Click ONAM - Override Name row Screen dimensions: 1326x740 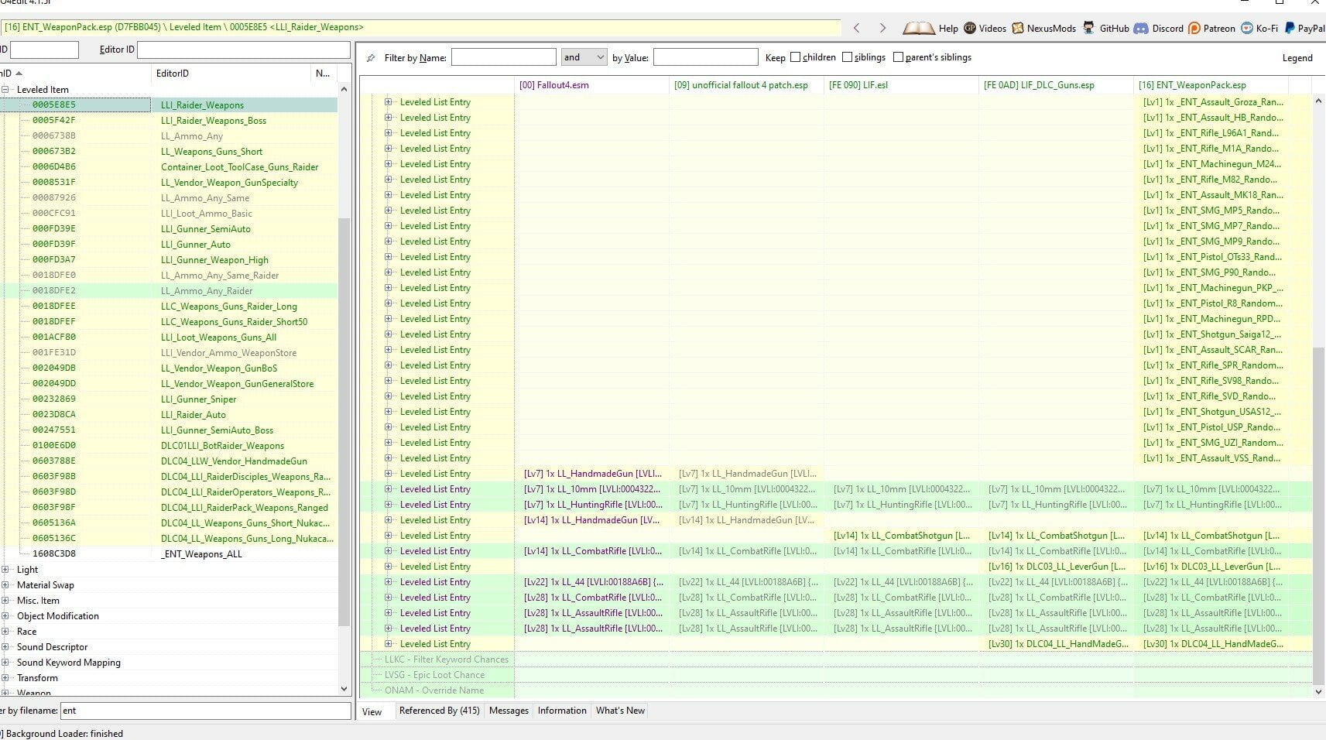(435, 690)
